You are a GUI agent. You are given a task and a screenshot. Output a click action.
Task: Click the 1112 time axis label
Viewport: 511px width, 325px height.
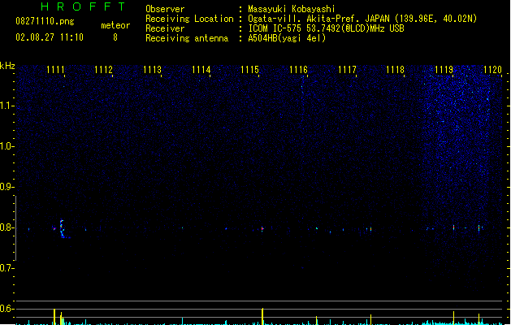104,70
